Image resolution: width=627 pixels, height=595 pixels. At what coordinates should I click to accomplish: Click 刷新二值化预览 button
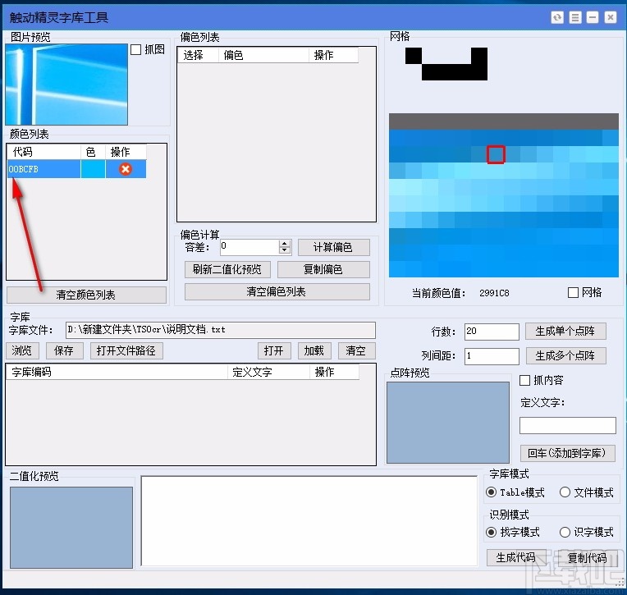click(x=227, y=269)
